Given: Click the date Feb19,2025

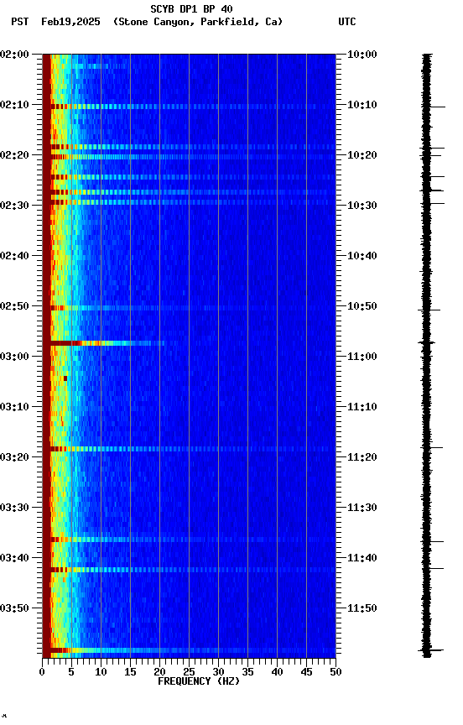Looking at the screenshot, I should tap(70, 22).
